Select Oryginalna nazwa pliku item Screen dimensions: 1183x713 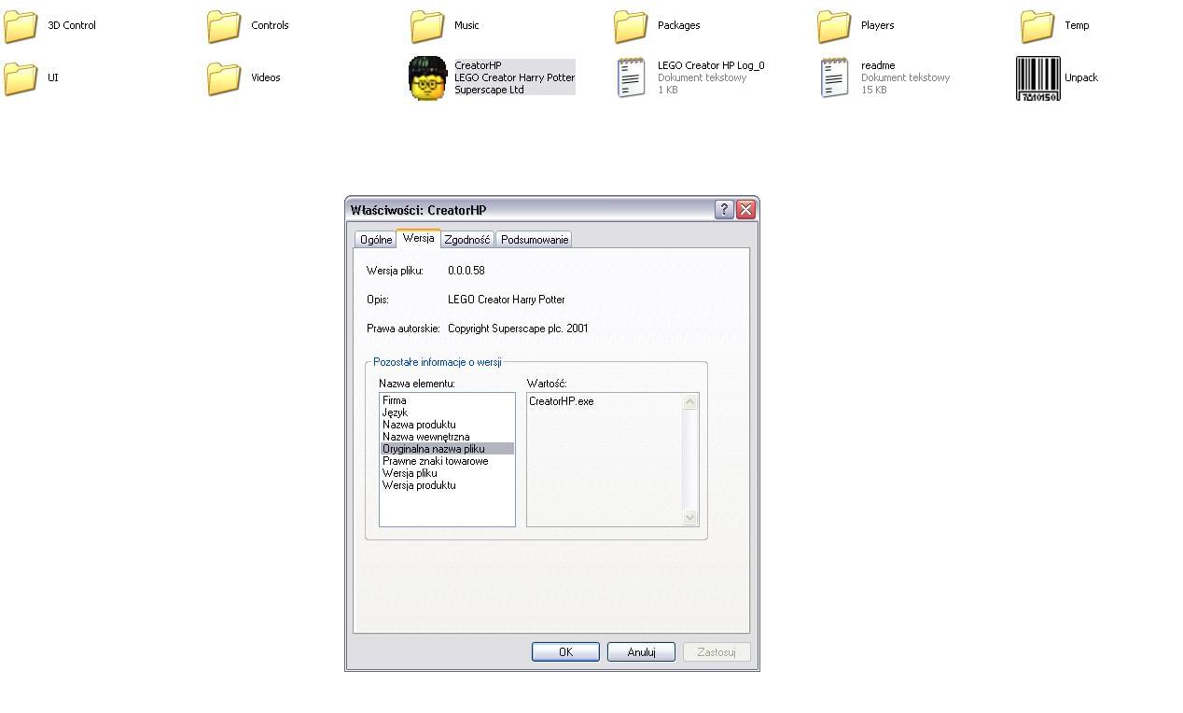447,449
